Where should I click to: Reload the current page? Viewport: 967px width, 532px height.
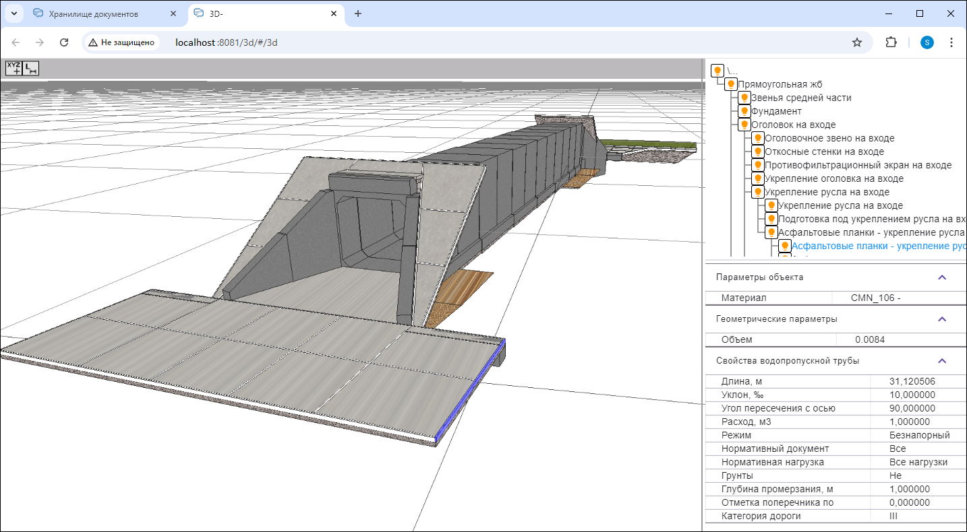[64, 42]
